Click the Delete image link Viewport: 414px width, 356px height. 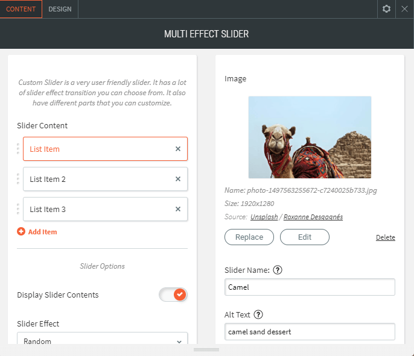[385, 237]
